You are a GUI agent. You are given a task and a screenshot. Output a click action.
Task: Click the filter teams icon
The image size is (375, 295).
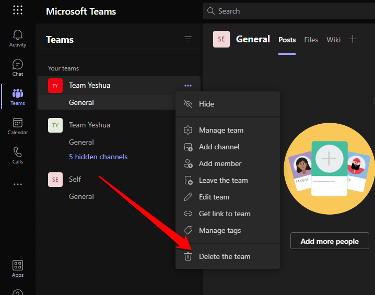click(x=188, y=39)
